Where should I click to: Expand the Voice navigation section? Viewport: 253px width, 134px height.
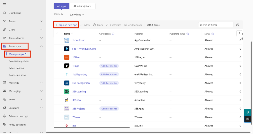[x=41, y=99]
